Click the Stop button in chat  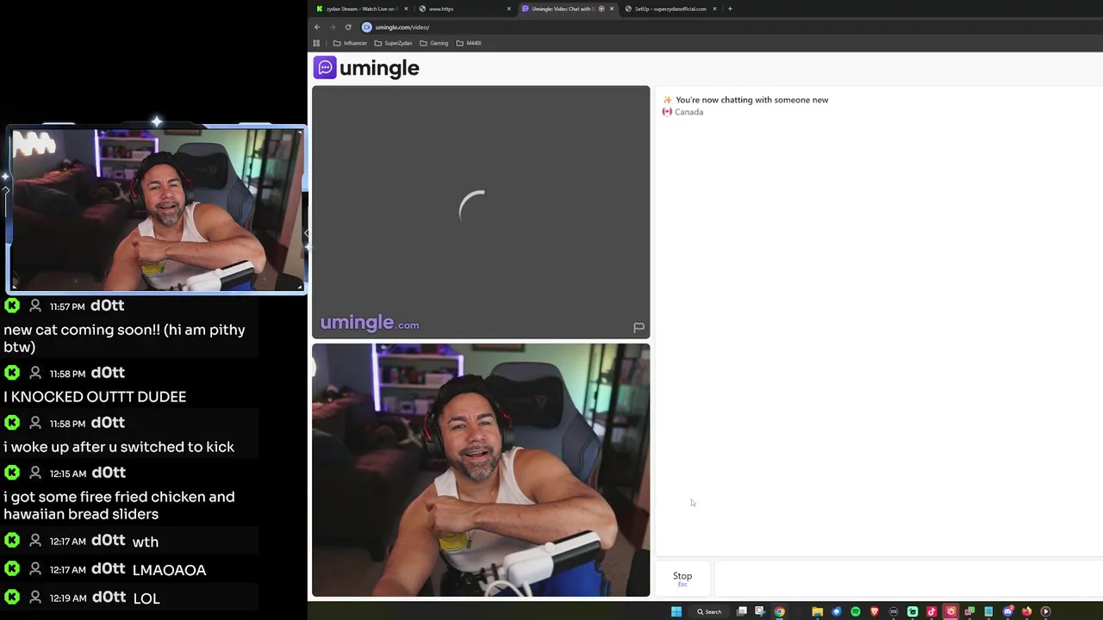pyautogui.click(x=682, y=578)
